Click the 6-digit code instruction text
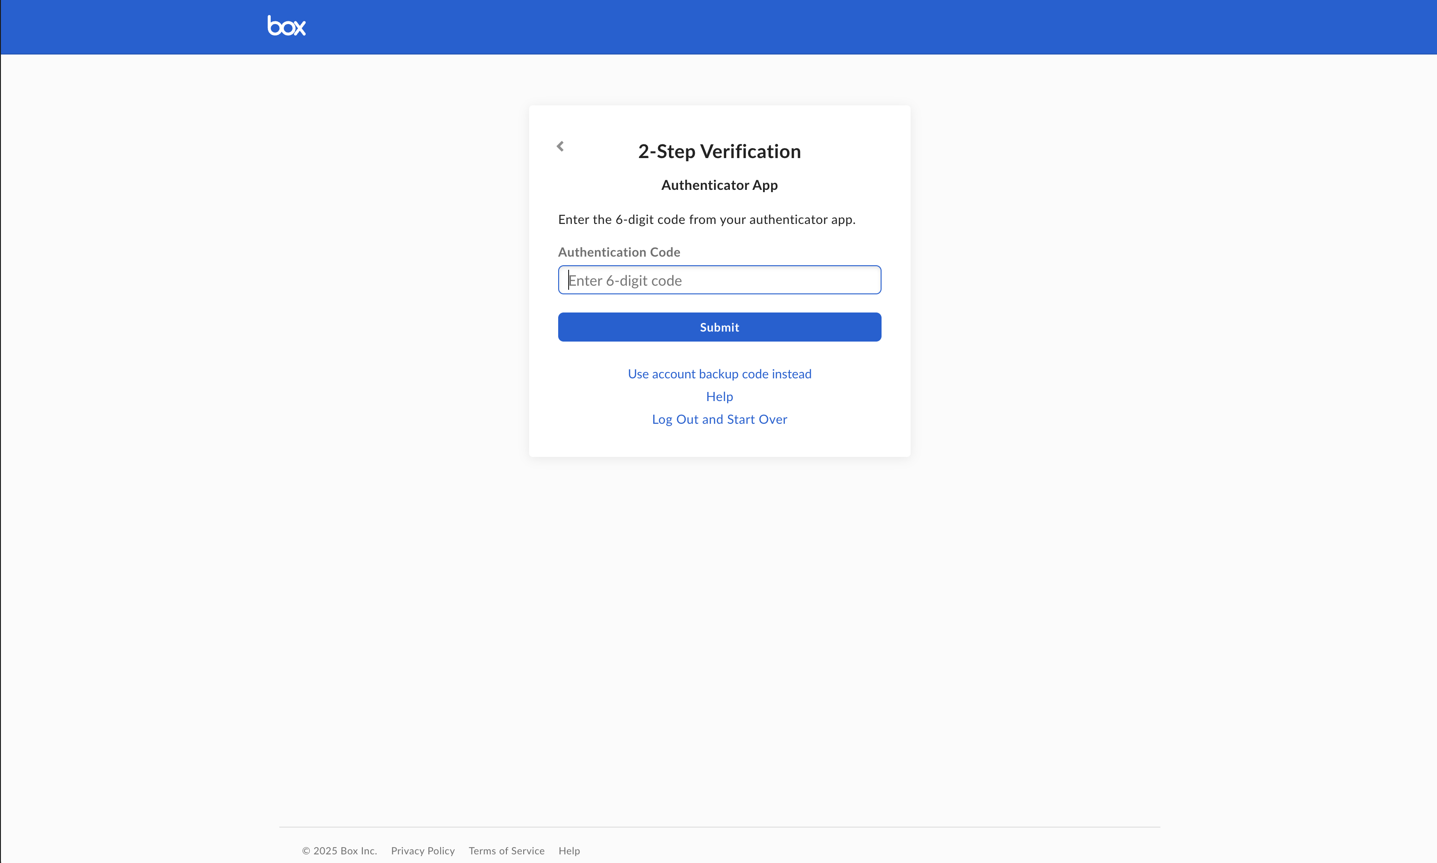 tap(706, 219)
